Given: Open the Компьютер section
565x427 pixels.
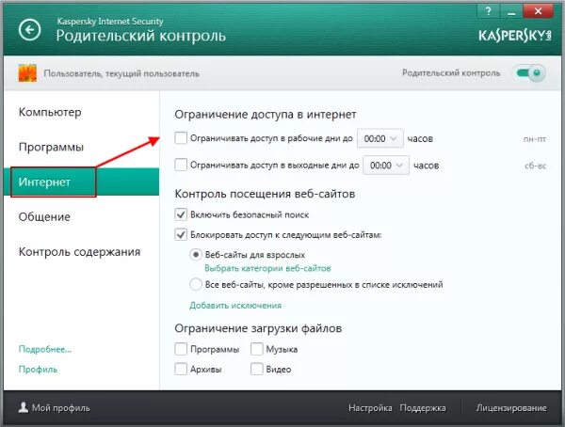Looking at the screenshot, I should click(x=50, y=112).
